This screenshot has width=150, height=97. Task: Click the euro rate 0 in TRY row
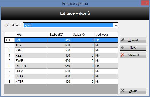pyautogui.click(x=83, y=45)
